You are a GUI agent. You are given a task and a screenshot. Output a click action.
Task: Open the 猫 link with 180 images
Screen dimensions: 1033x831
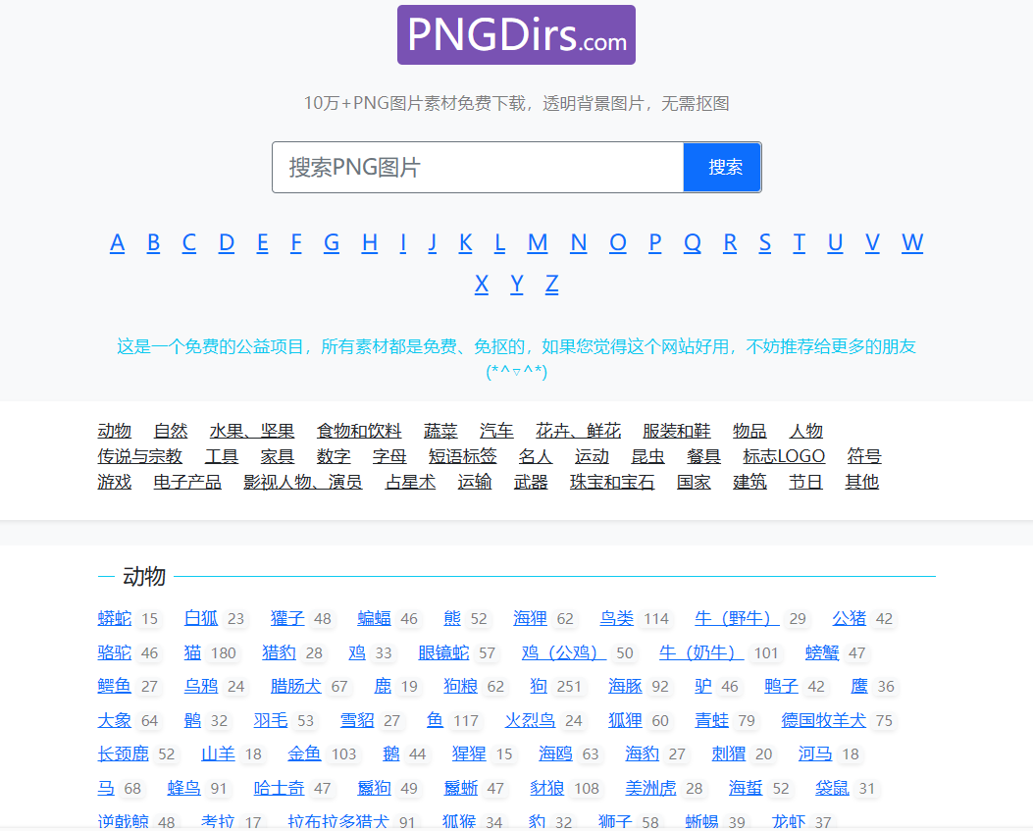coord(192,652)
